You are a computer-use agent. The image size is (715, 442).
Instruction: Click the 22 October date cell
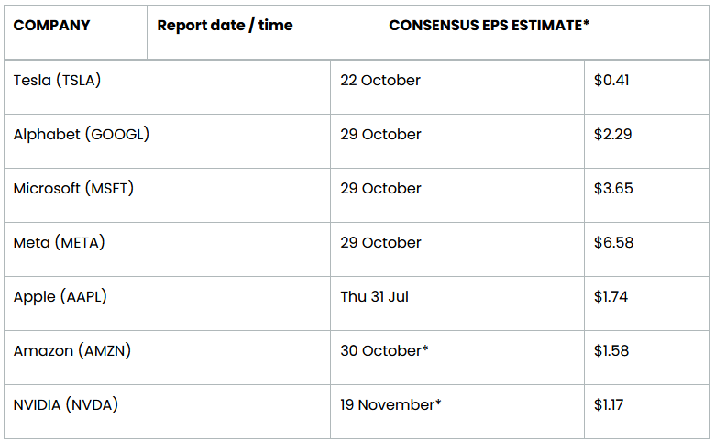[380, 81]
